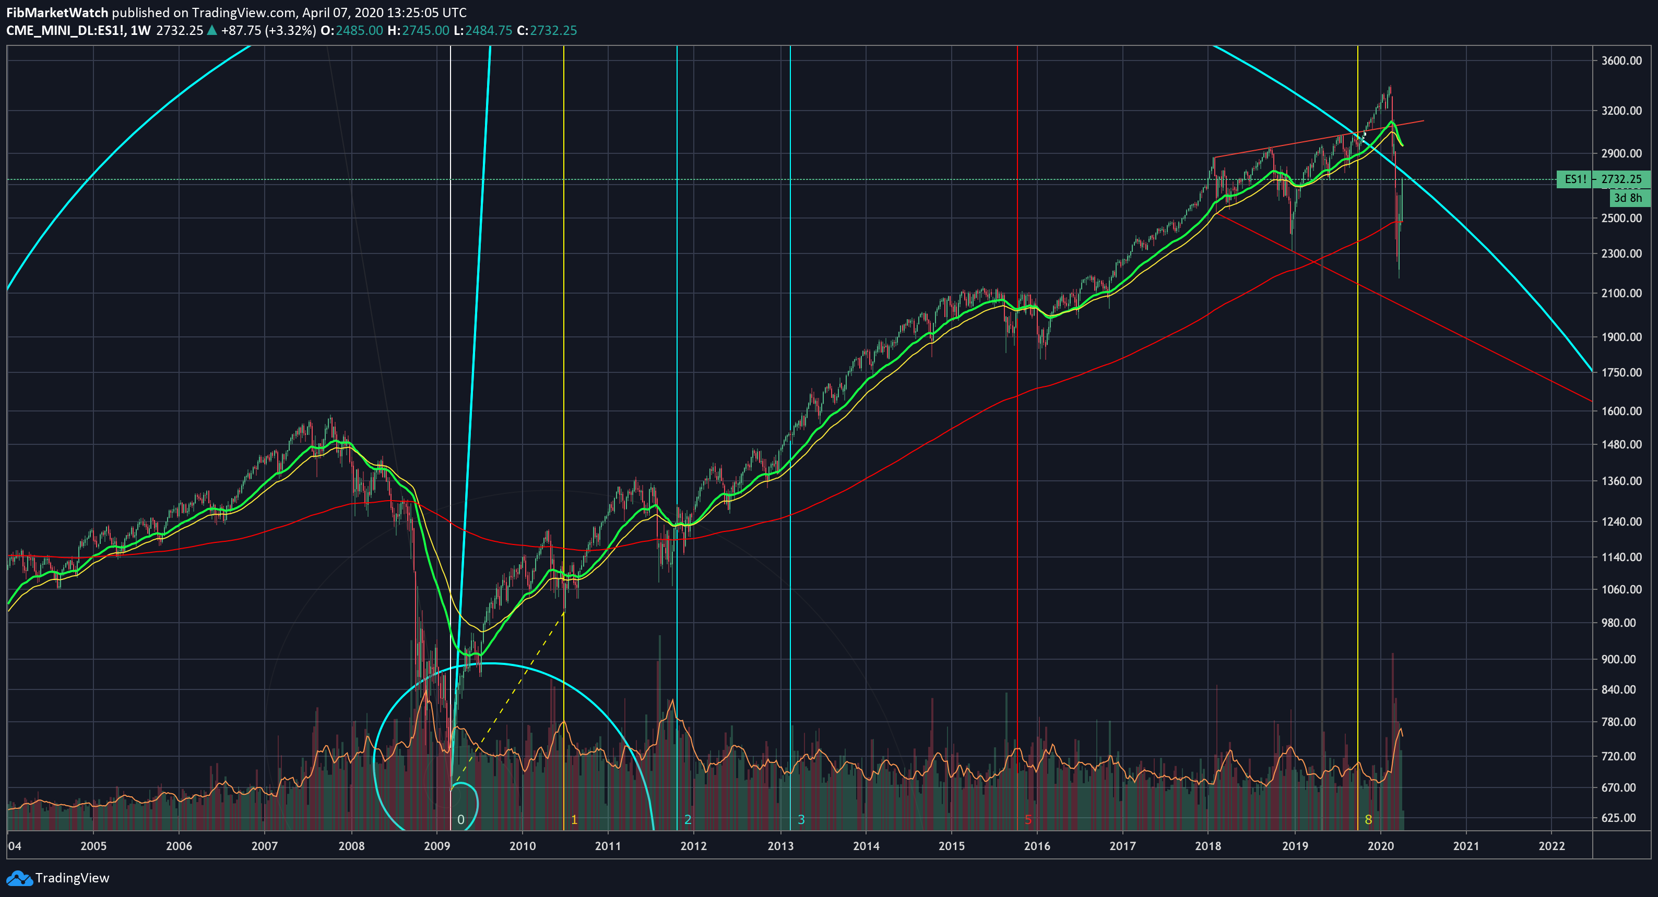Click the 2020 year label on time axis

point(1381,845)
